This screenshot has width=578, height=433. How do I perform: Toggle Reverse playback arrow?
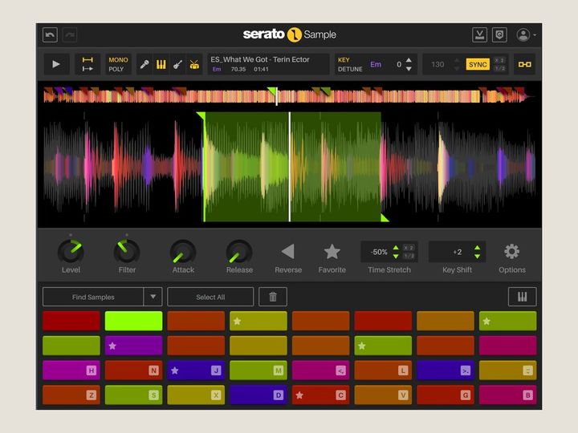(x=288, y=252)
